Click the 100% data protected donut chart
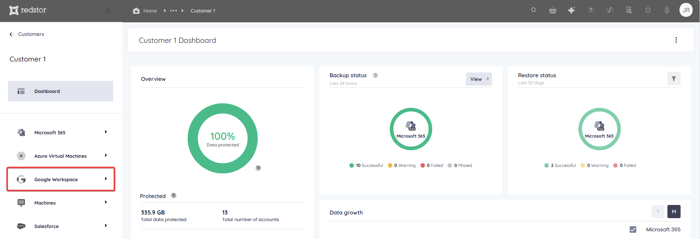 coord(223,138)
